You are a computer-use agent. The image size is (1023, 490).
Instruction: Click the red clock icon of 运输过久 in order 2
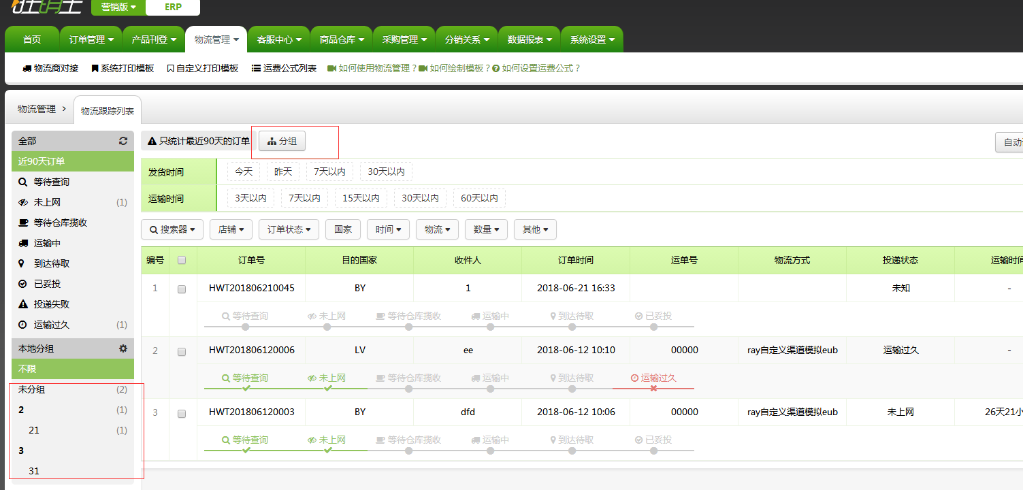[x=635, y=378]
